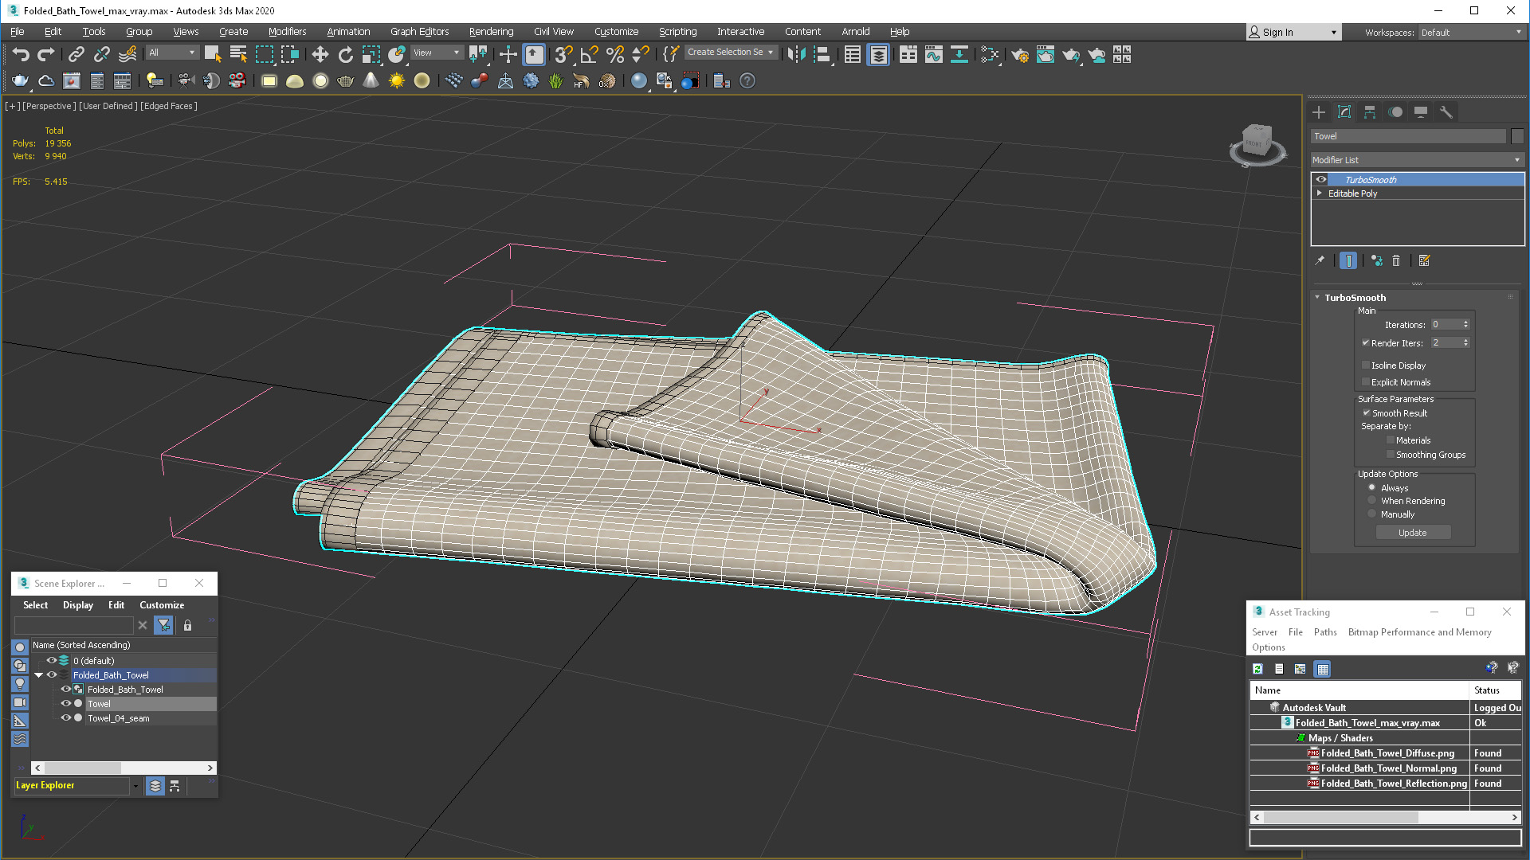Enable Explicit Normals checkbox
The height and width of the screenshot is (860, 1530).
pyautogui.click(x=1366, y=382)
